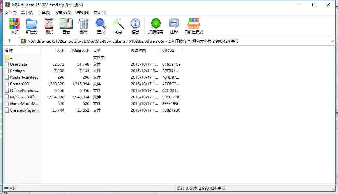338x194 pixels.
Task: Open the Help (帮助) menu
Action: pyautogui.click(x=100, y=13)
